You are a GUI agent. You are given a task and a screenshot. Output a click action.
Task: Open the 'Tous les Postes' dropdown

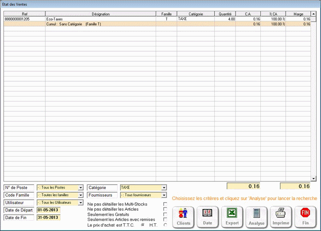click(x=81, y=187)
